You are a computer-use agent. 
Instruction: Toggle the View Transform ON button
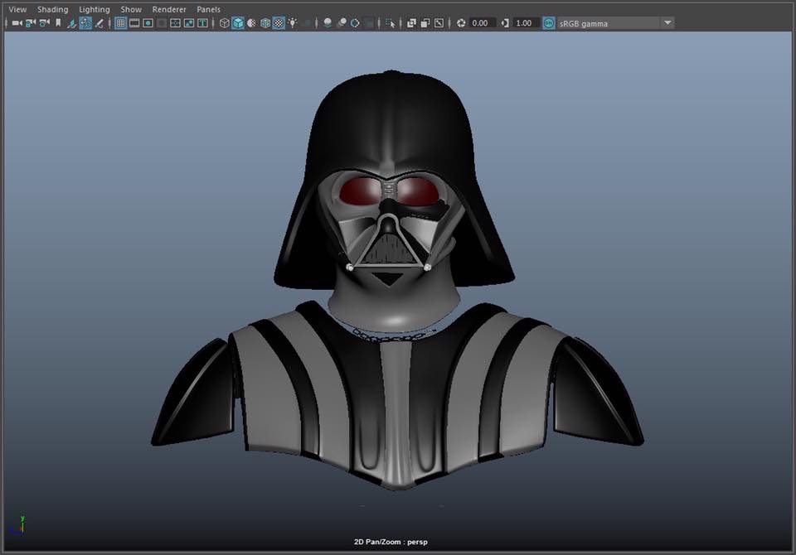click(549, 23)
